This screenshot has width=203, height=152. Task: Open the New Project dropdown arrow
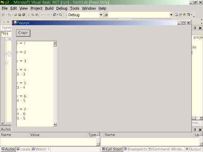(x=6, y=15)
